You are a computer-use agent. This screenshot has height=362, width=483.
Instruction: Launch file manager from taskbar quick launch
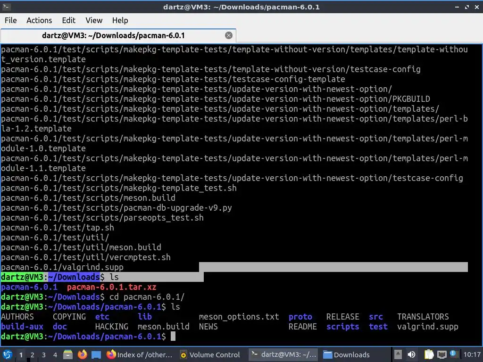click(68, 354)
